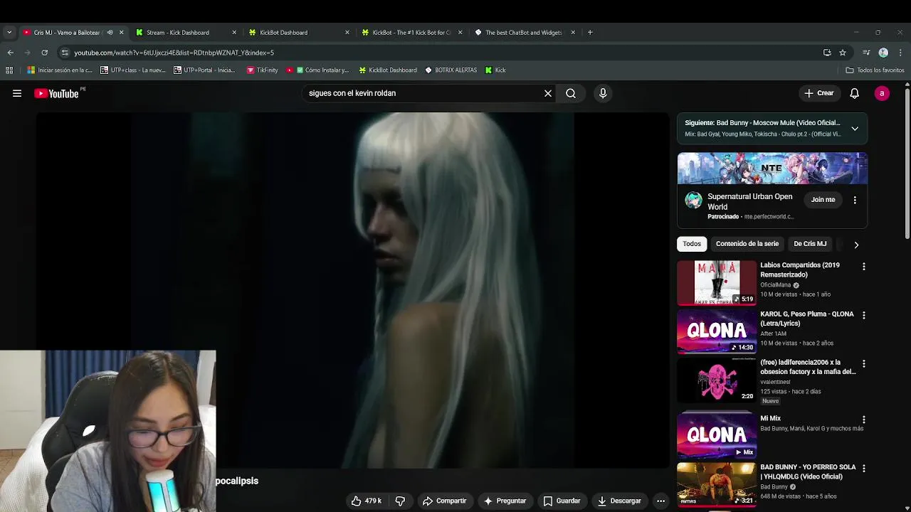Go back with the browser back arrow

[x=10, y=53]
